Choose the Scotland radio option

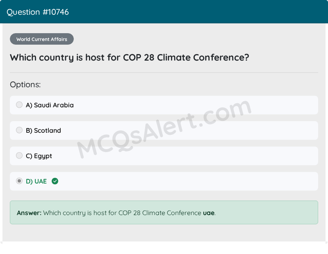[x=19, y=130]
